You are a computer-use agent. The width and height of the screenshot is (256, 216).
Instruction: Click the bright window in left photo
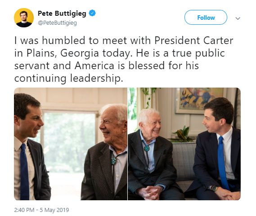(69, 142)
